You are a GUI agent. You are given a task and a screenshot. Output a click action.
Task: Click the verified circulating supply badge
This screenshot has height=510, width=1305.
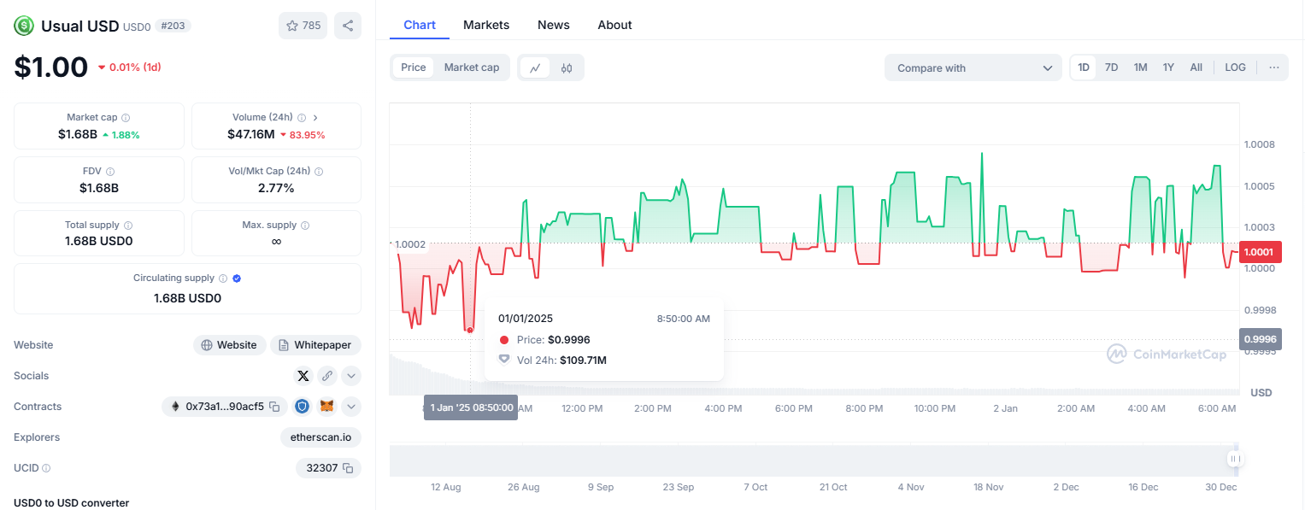pyautogui.click(x=237, y=278)
